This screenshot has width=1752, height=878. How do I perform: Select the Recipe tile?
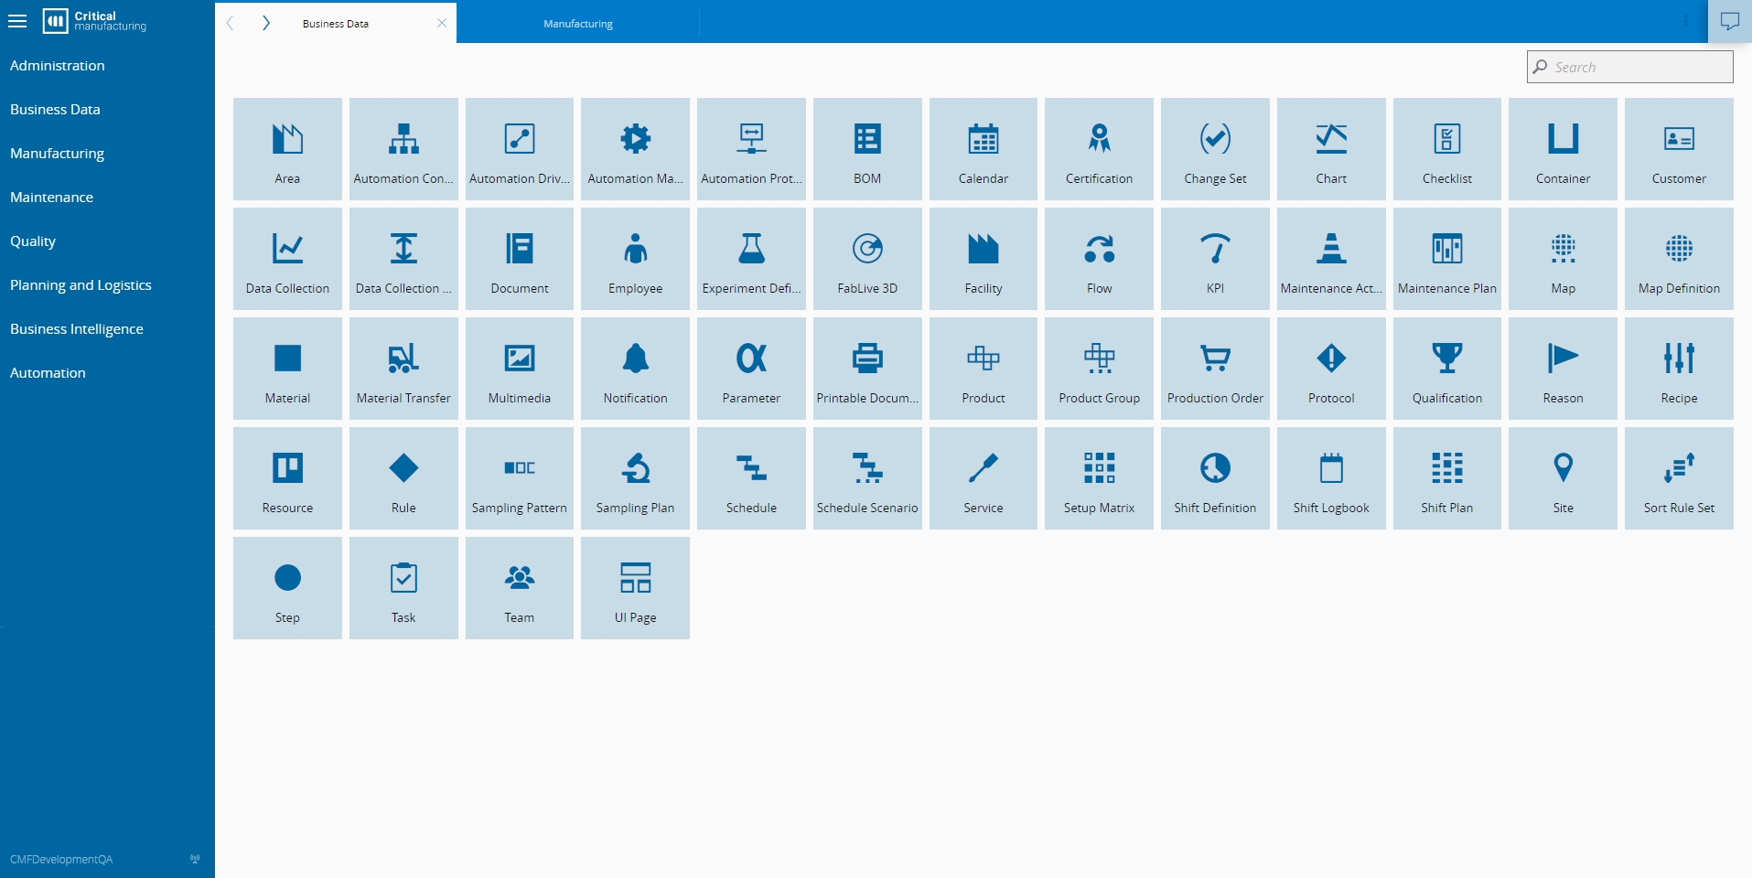pyautogui.click(x=1679, y=369)
